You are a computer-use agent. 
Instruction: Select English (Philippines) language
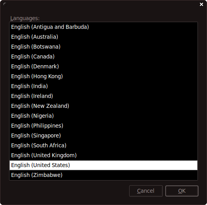tap(103, 126)
